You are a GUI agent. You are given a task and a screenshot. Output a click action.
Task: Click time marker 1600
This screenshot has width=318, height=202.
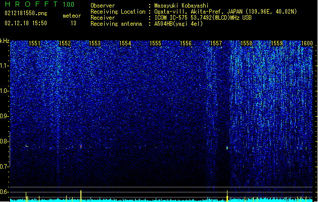pyautogui.click(x=307, y=43)
